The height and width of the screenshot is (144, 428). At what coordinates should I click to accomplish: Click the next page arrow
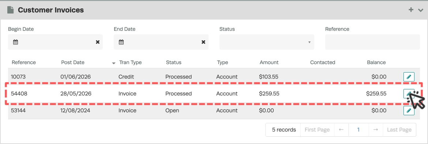click(x=376, y=130)
